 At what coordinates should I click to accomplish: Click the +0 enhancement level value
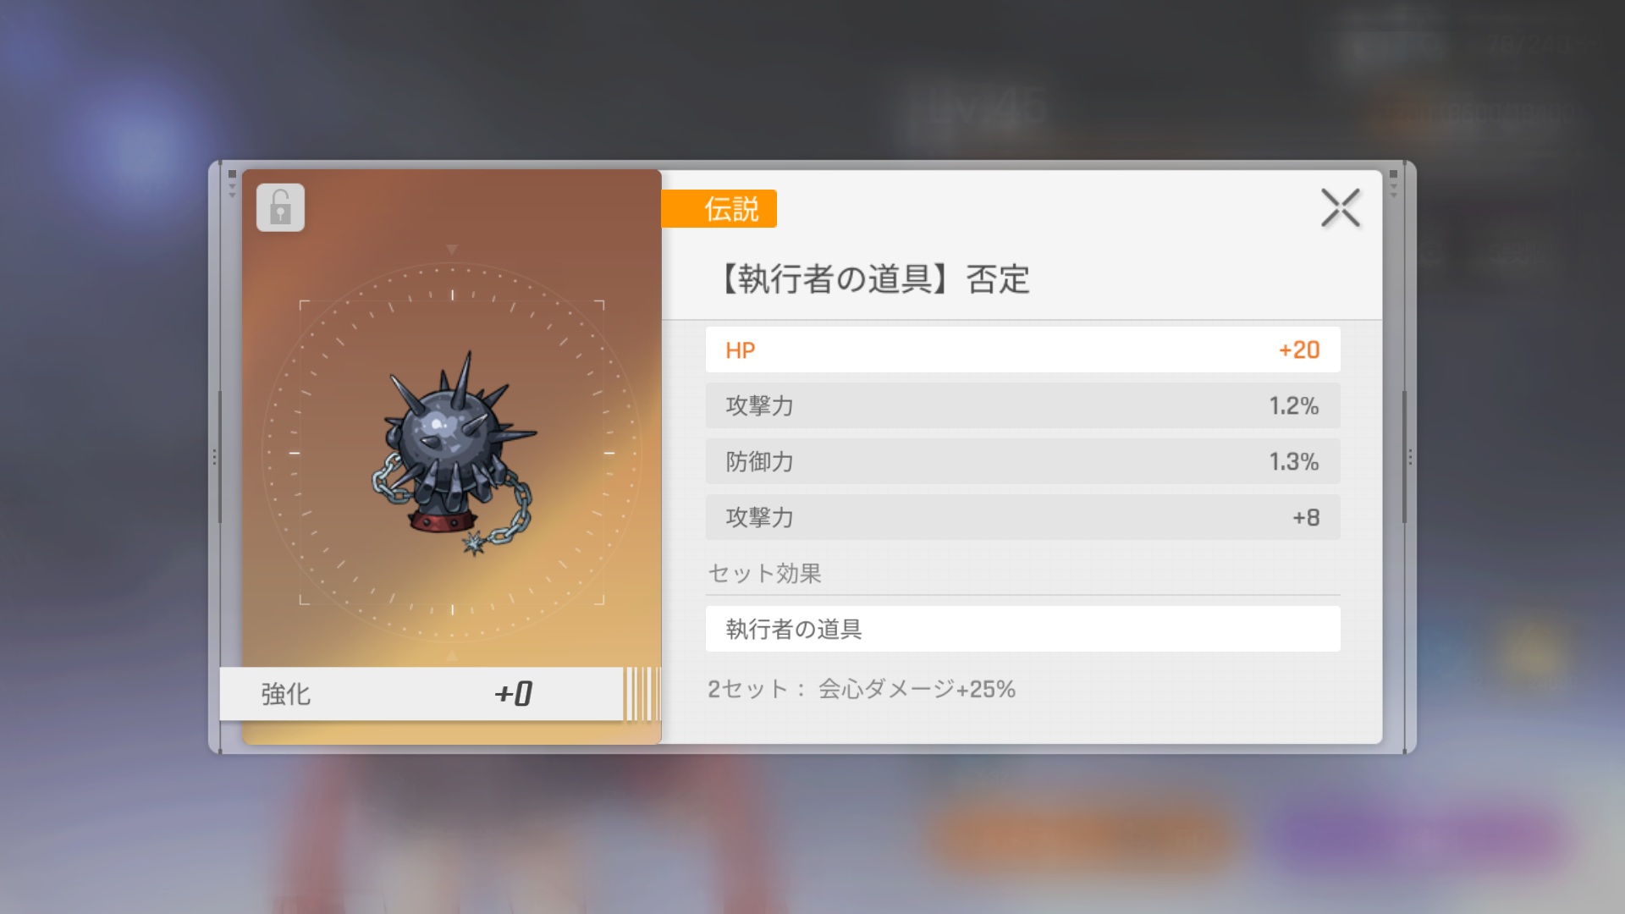(x=514, y=694)
